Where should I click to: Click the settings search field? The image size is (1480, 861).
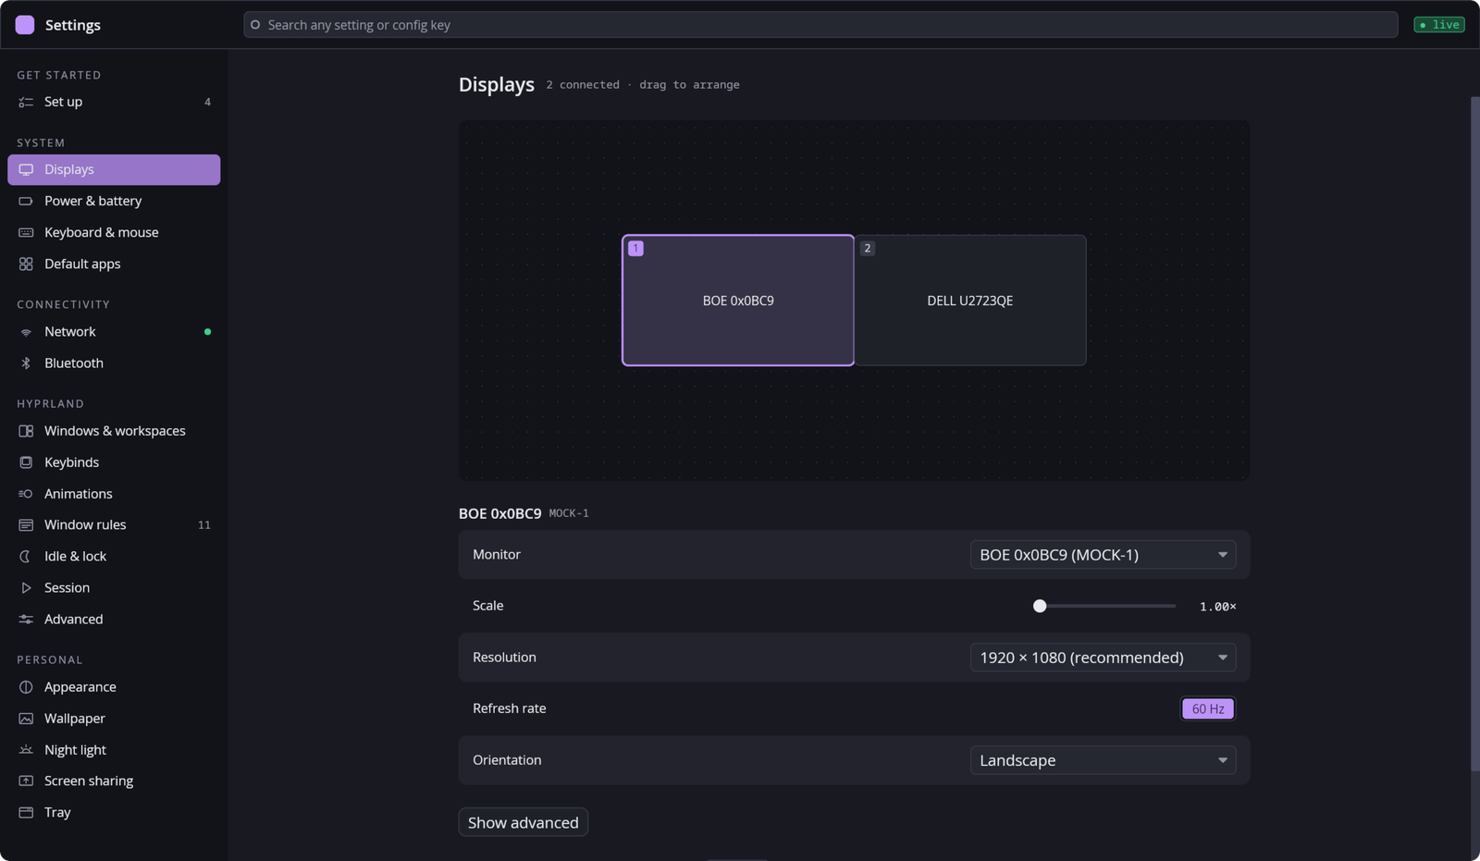[820, 25]
